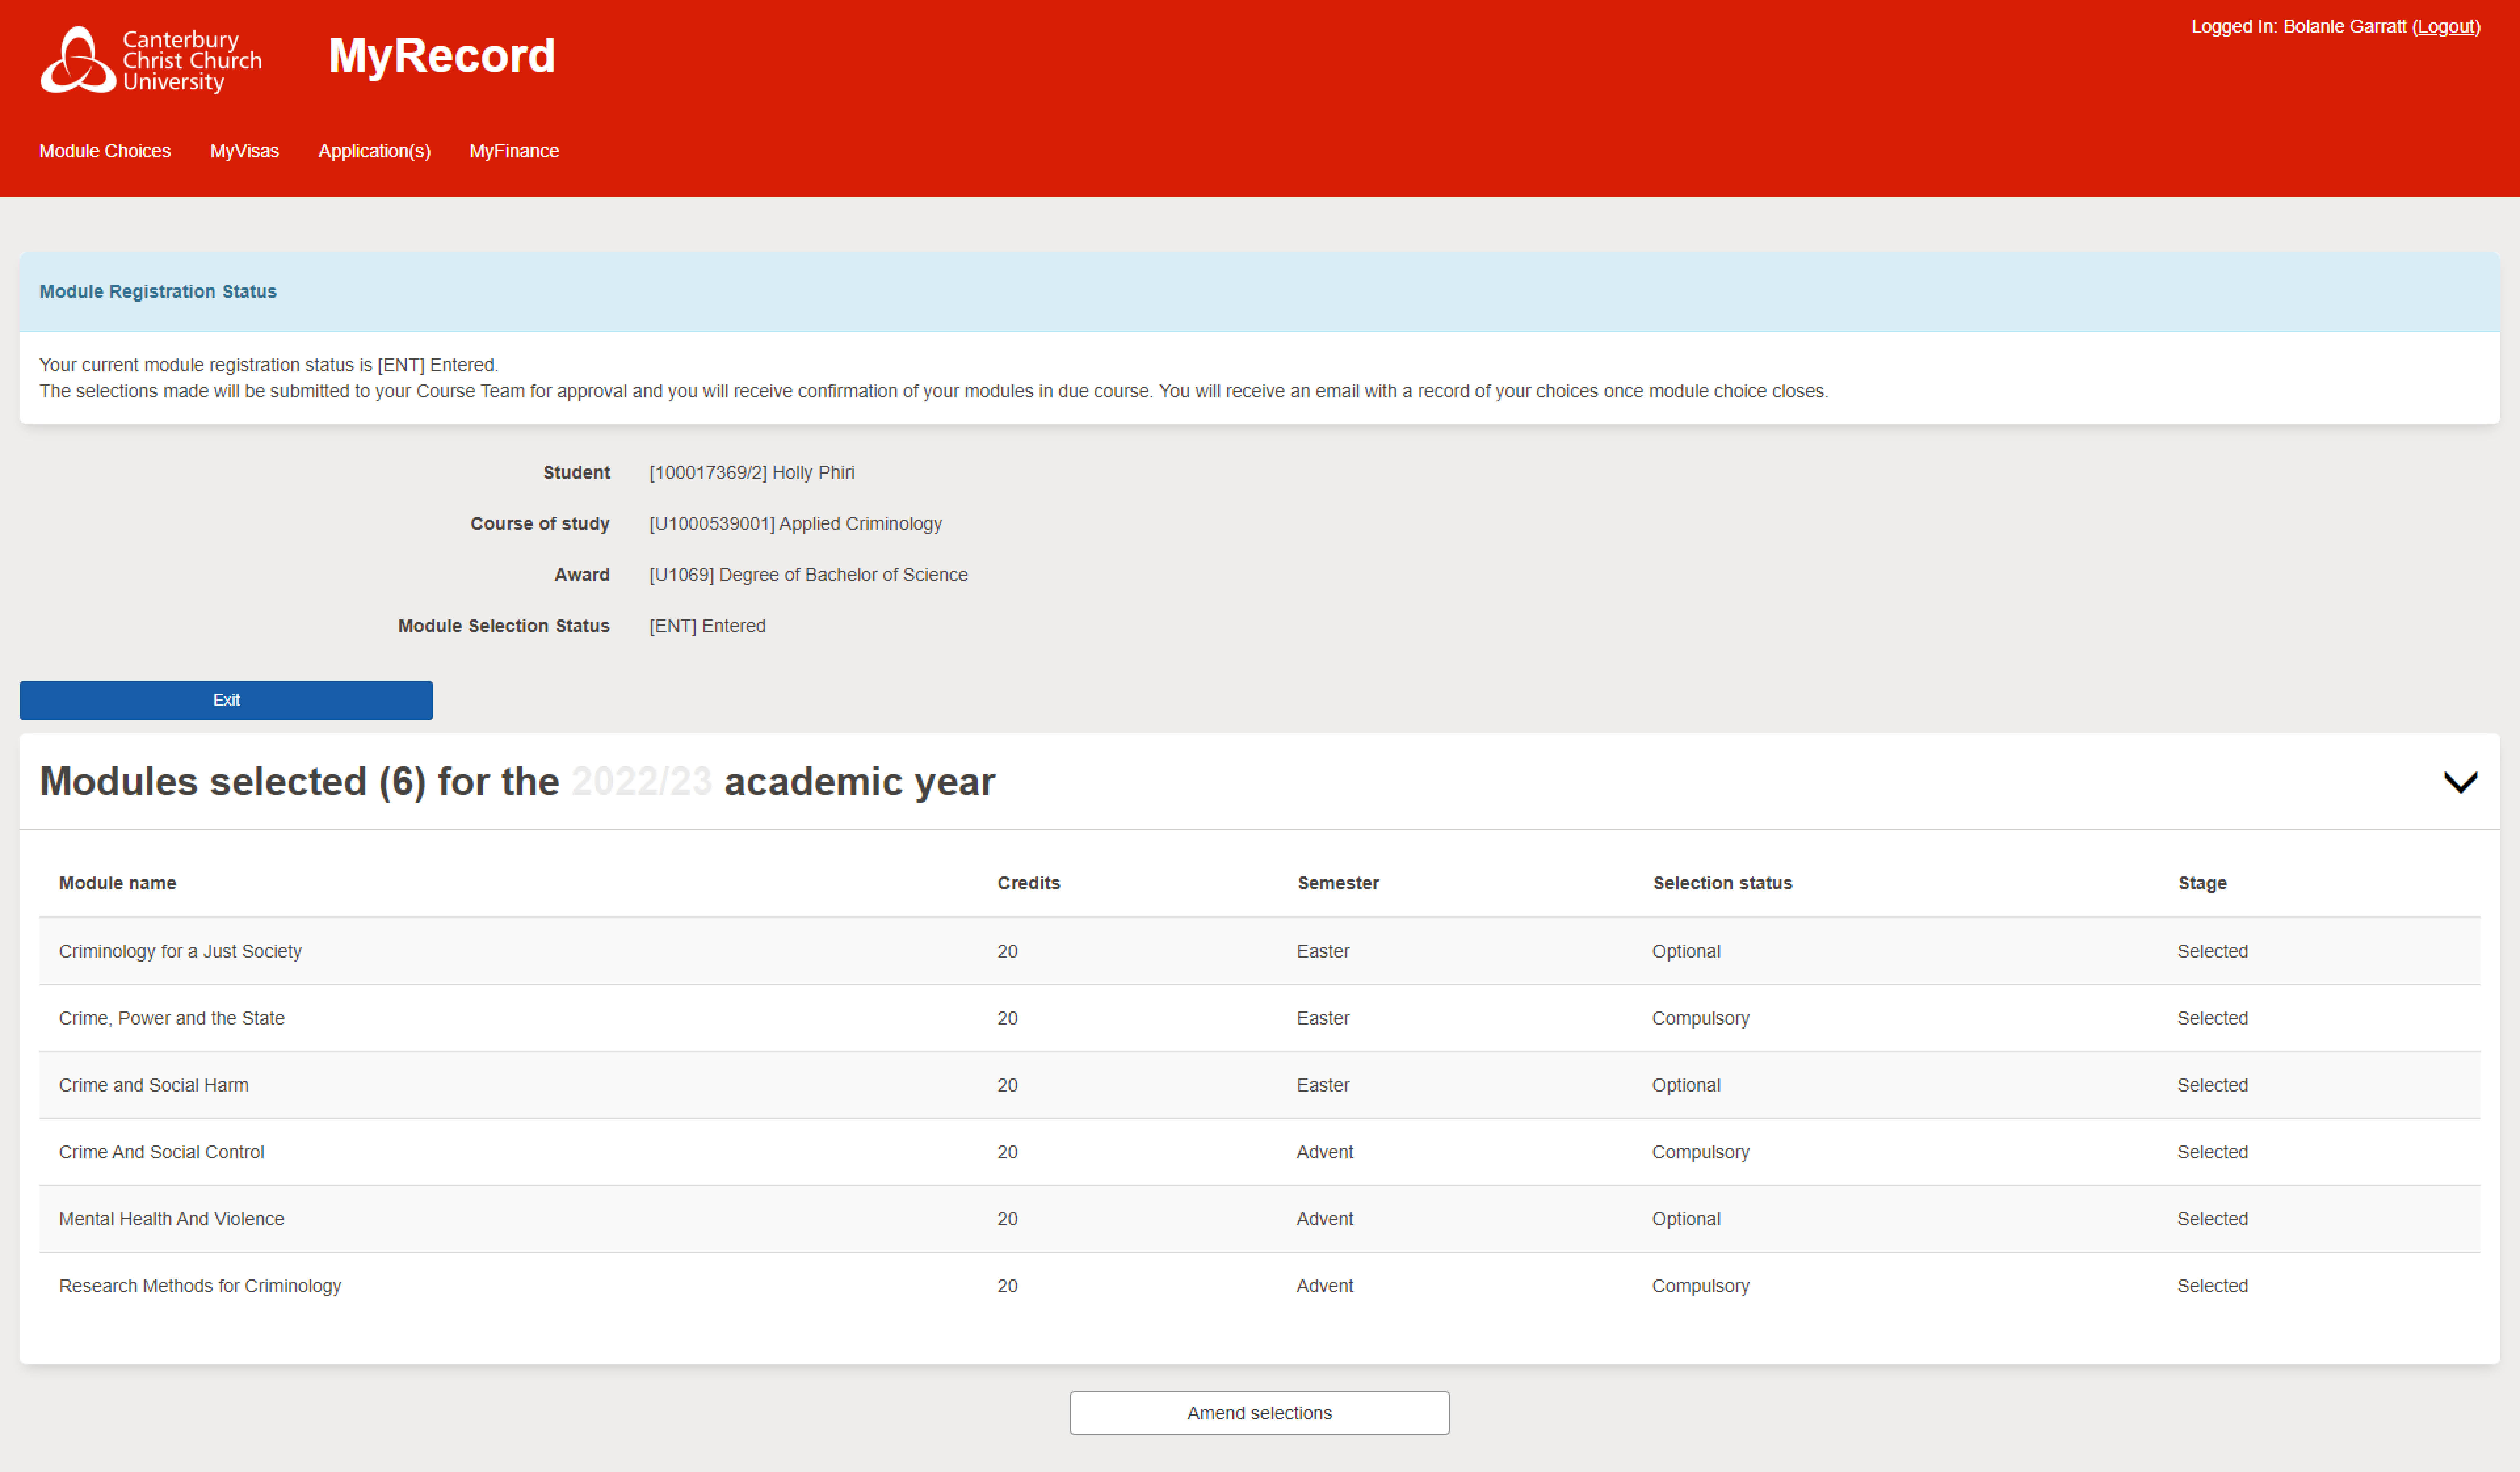Click Advent semester for Mental Health And Violence
Screen dimensions: 2520x1472
(1325, 1219)
